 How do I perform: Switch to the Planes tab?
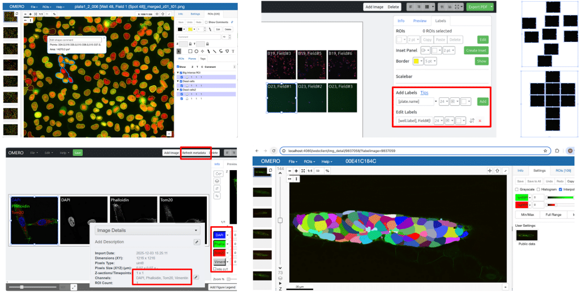pos(193,58)
